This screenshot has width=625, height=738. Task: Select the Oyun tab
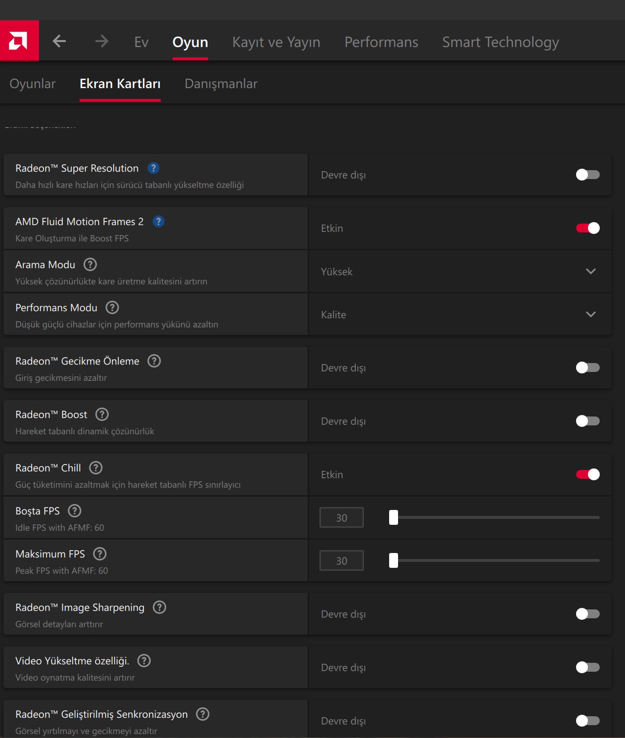point(190,42)
